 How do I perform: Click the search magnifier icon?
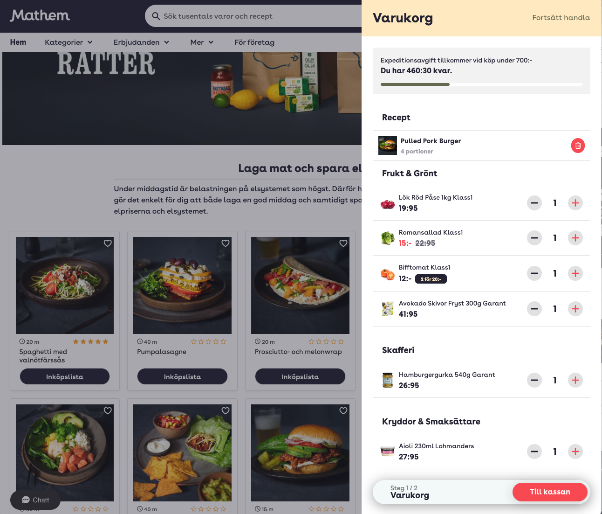(156, 16)
